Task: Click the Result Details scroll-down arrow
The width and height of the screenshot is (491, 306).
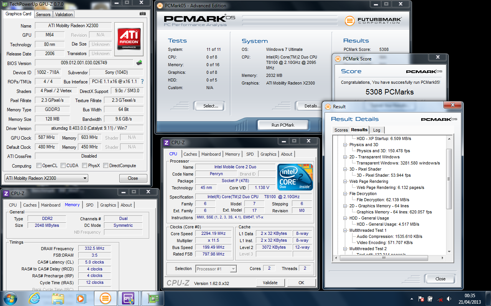Action: point(449,252)
